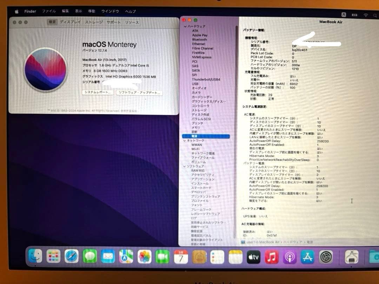Collapse the ソフトウェア section
The width and height of the screenshot is (379, 284).
coord(184,166)
